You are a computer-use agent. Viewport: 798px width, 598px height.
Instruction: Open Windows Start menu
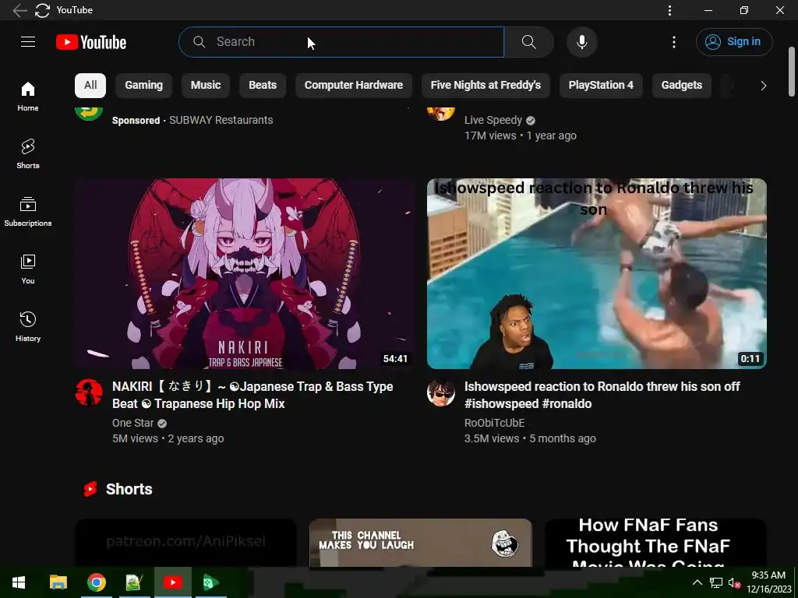(x=19, y=582)
